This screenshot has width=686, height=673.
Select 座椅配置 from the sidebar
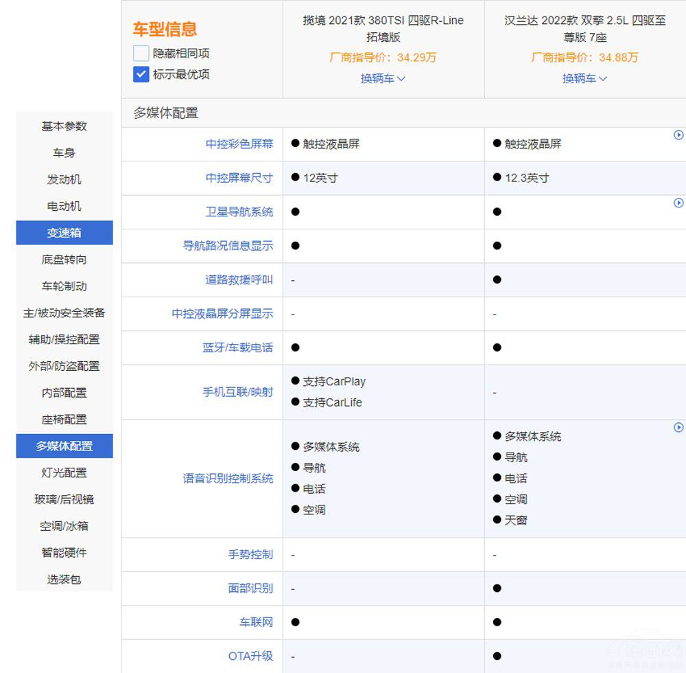click(x=64, y=420)
